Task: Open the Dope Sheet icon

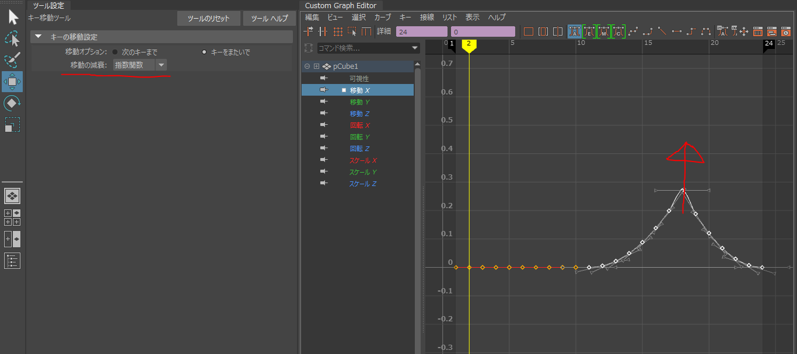Action: click(758, 31)
